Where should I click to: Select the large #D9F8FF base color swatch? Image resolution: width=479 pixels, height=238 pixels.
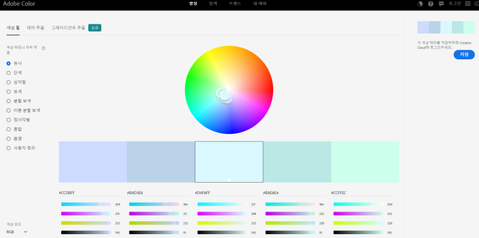(x=229, y=162)
